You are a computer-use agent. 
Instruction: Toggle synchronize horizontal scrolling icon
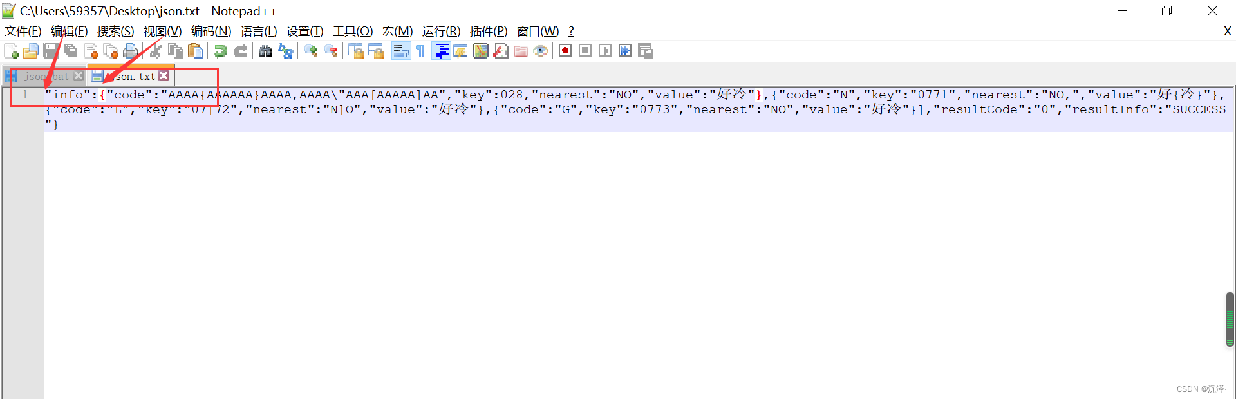pyautogui.click(x=375, y=51)
